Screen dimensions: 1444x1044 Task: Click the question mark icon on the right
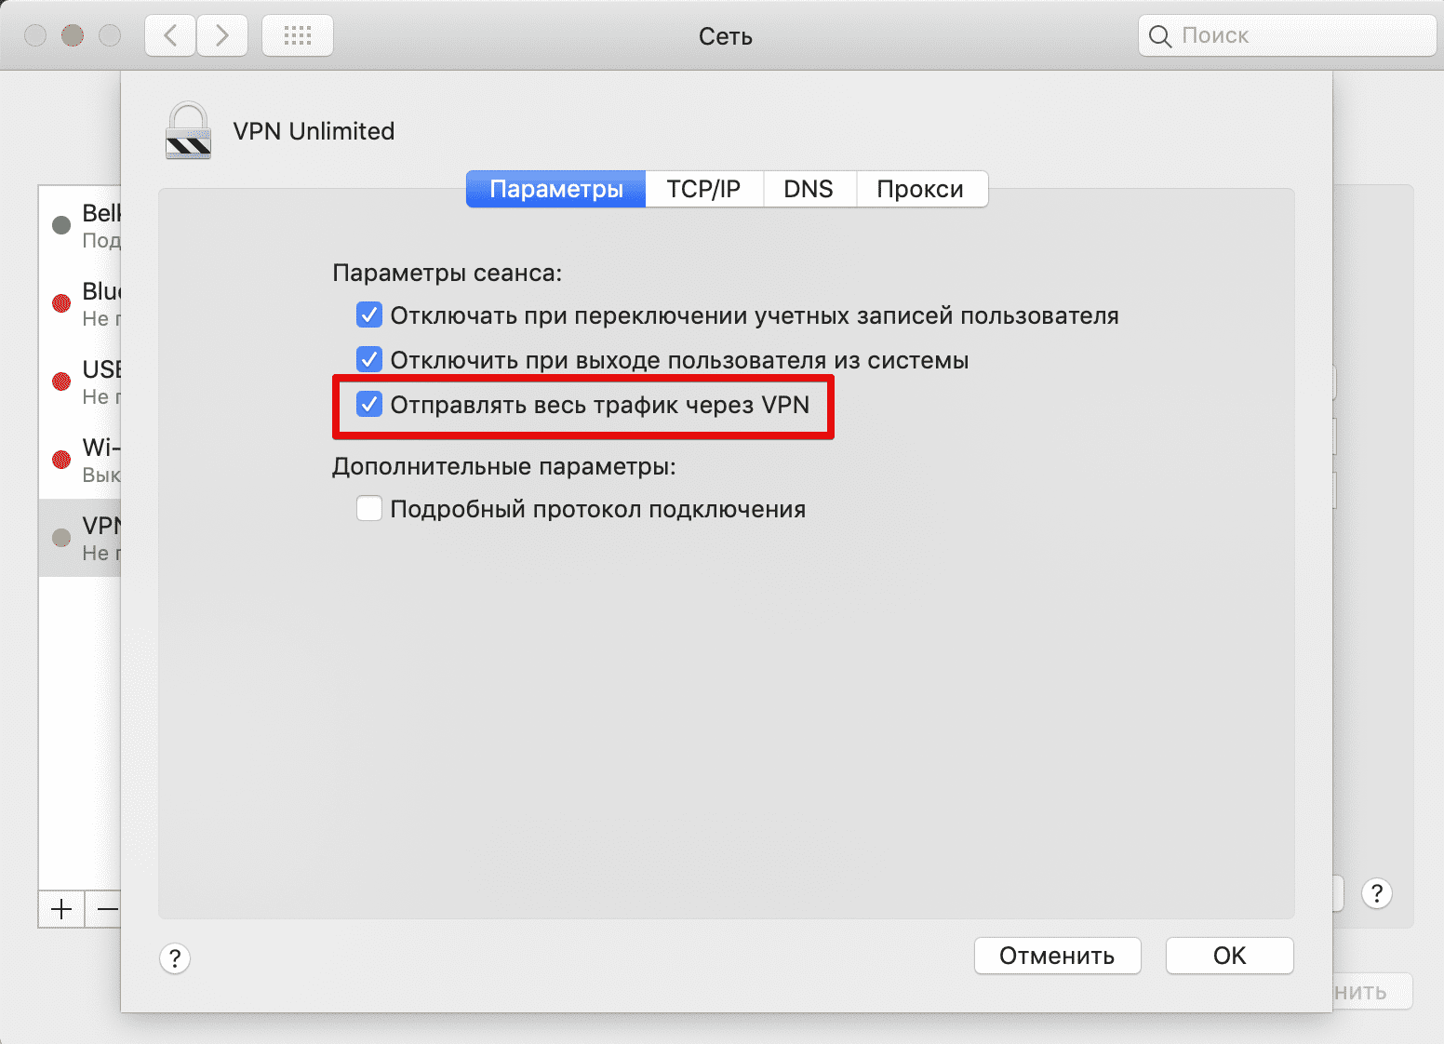[x=1376, y=893]
